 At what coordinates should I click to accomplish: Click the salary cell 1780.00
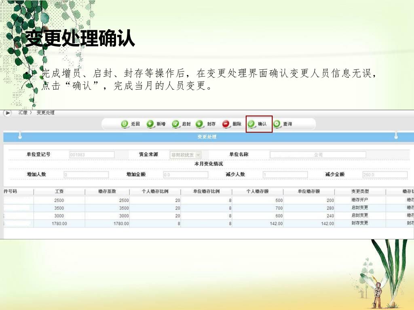tap(59, 224)
